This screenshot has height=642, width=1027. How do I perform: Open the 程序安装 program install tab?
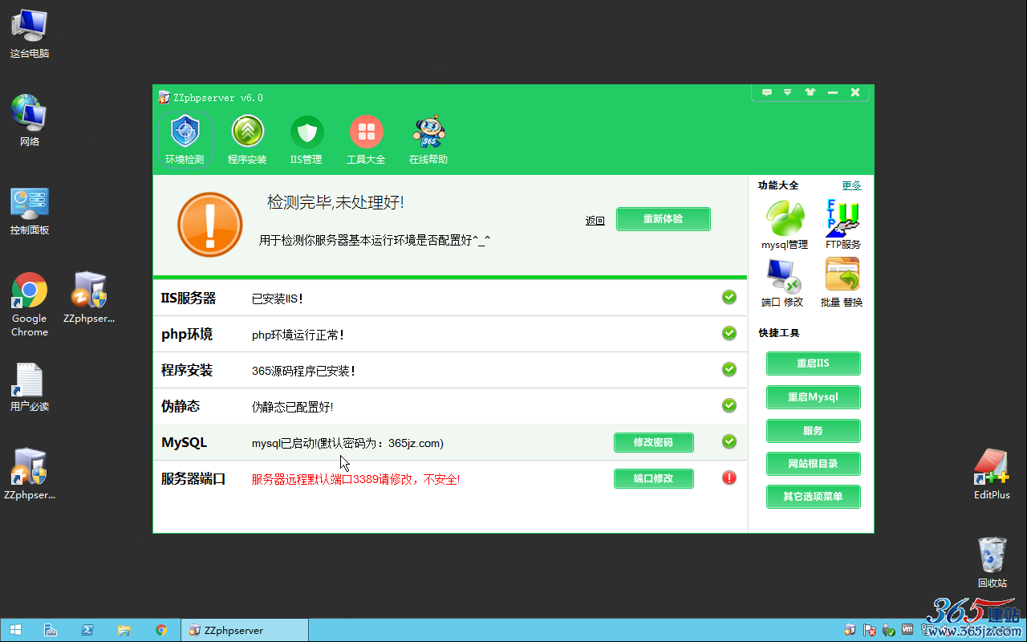click(x=247, y=140)
